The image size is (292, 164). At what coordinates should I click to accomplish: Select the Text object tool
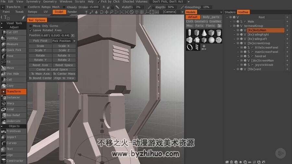coord(13,149)
